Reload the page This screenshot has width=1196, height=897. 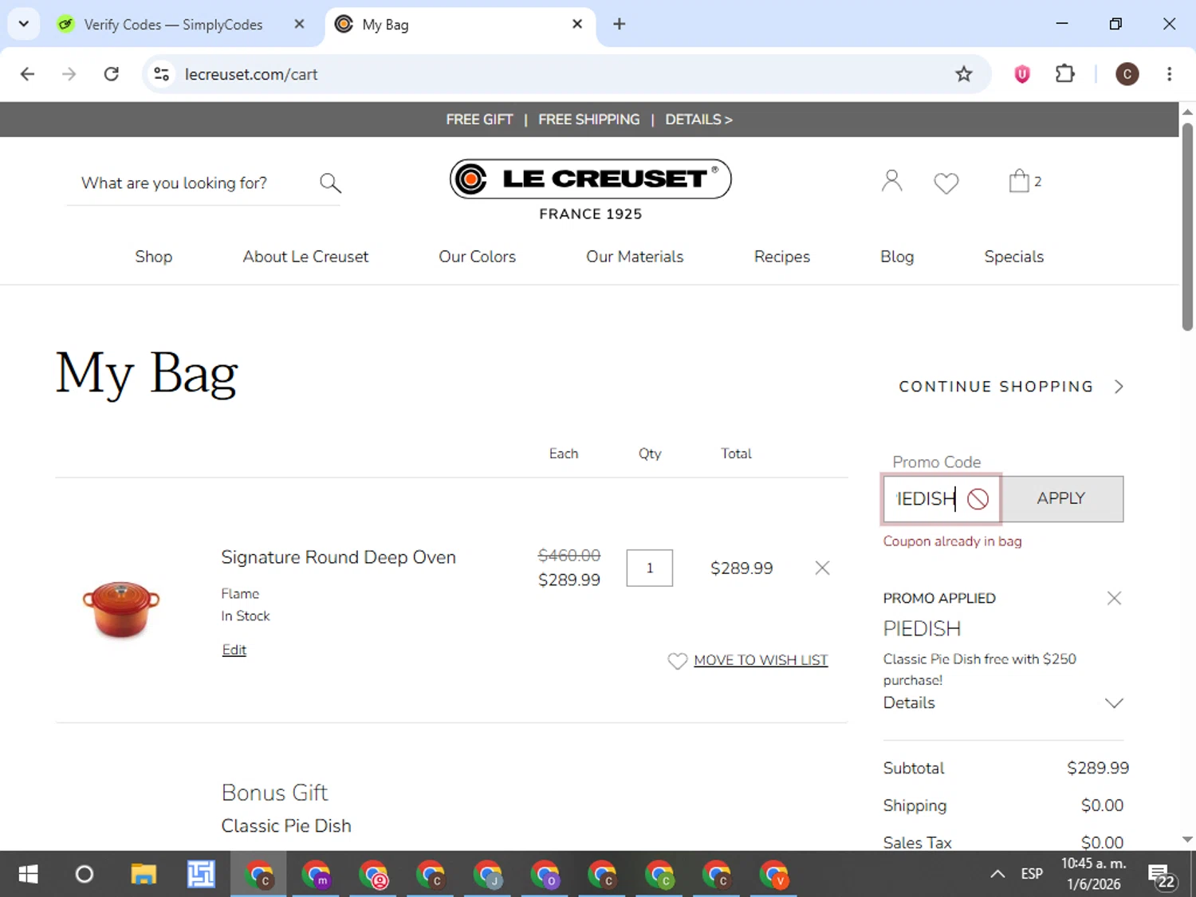[112, 74]
